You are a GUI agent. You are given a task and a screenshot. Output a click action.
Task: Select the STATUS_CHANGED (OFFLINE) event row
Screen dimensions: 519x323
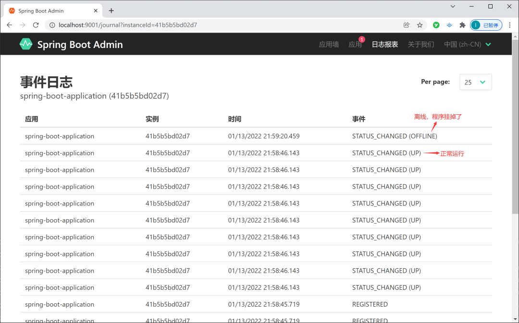[256, 136]
